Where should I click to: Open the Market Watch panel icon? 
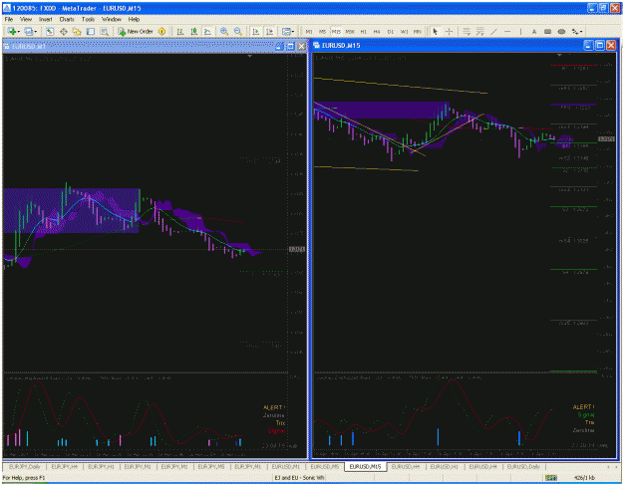[50, 31]
